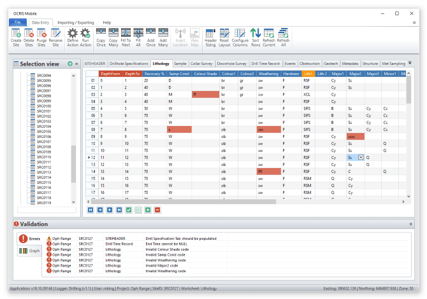The image size is (427, 299).
Task: Click the Purge Sites icon
Action: pyautogui.click(x=42, y=37)
